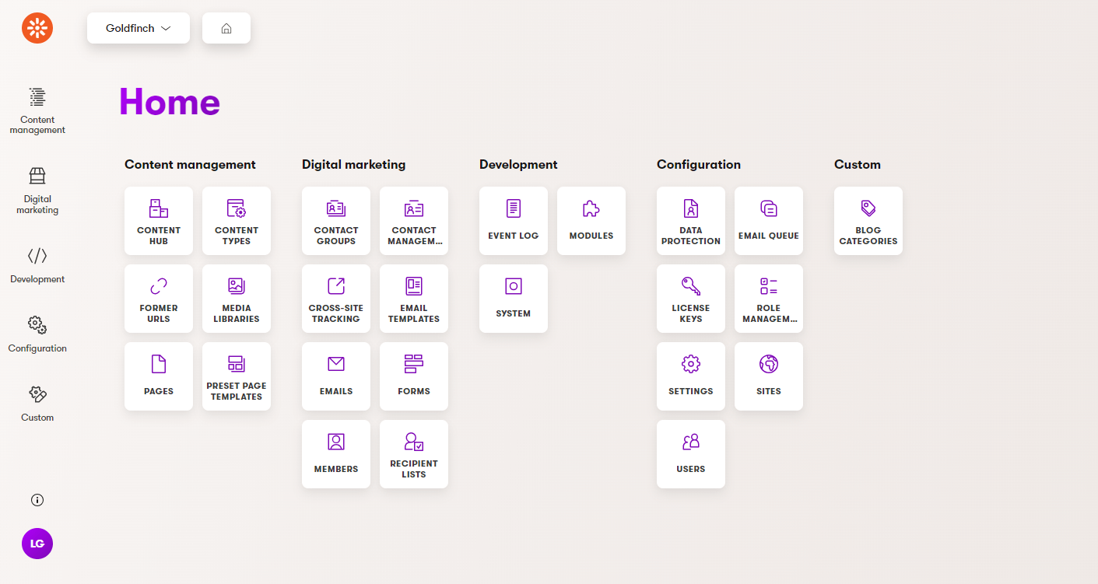Select Content management in the sidebar
Screen dimensions: 1098x584
pos(37,110)
